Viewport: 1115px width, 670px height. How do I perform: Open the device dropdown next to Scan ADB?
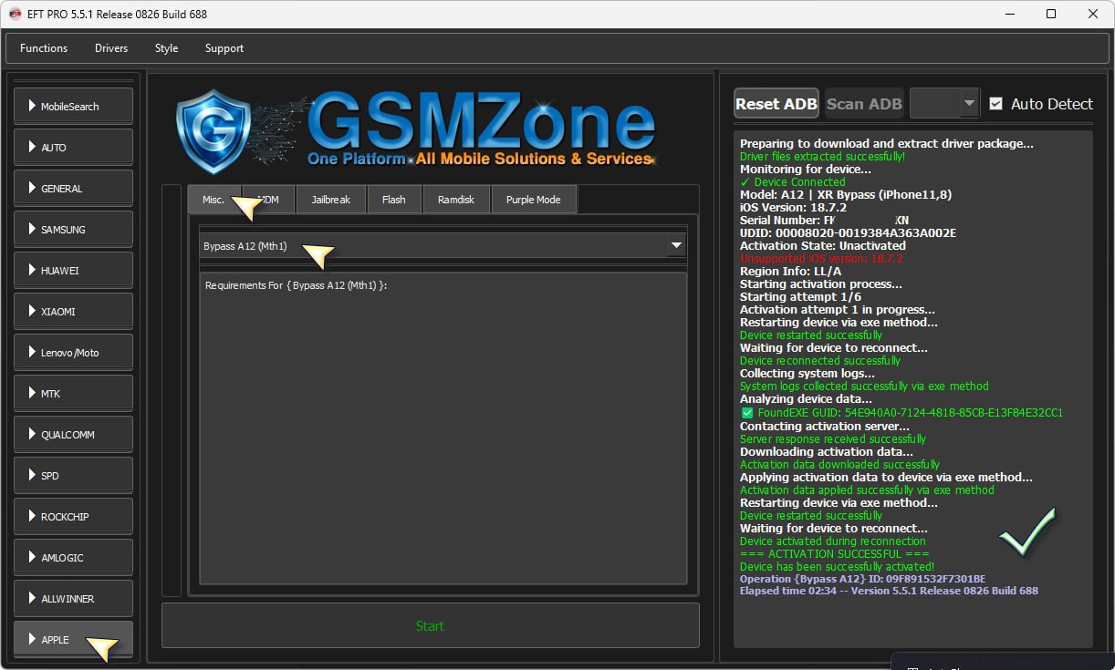coord(944,104)
